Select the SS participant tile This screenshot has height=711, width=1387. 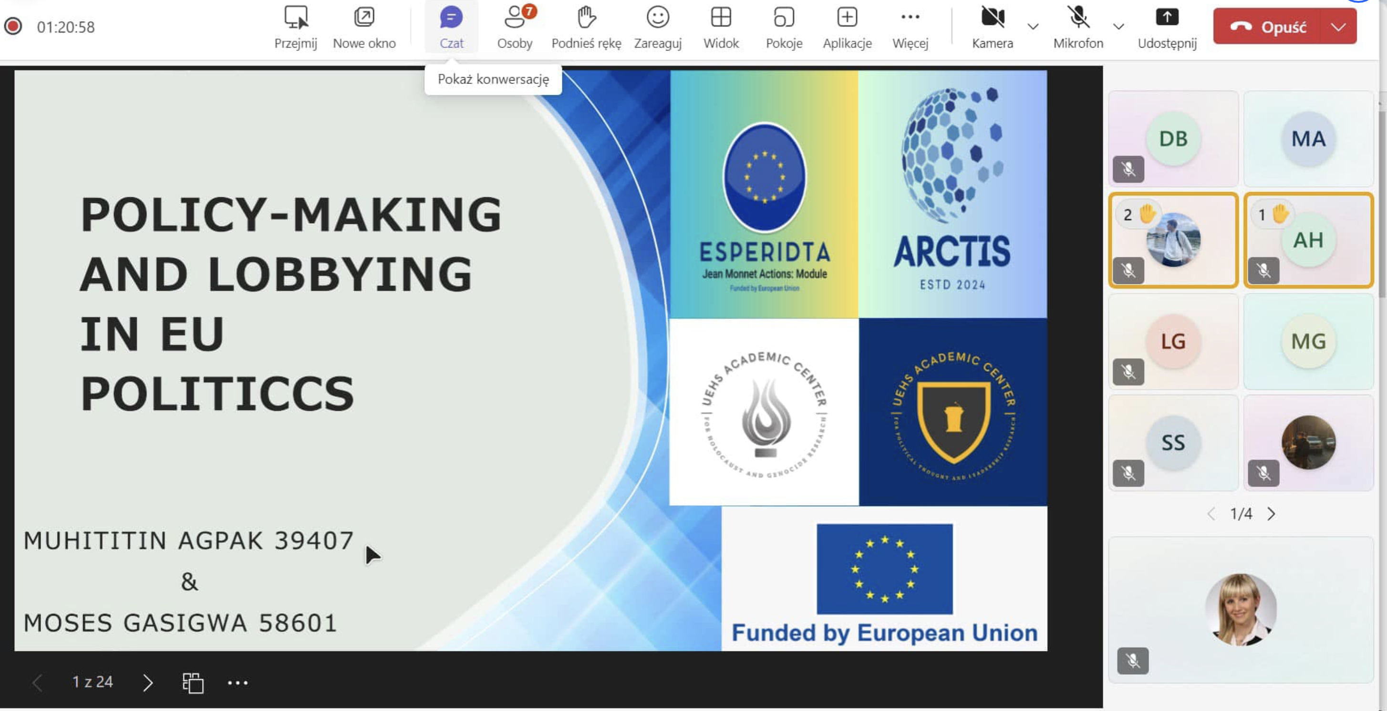[x=1173, y=443]
